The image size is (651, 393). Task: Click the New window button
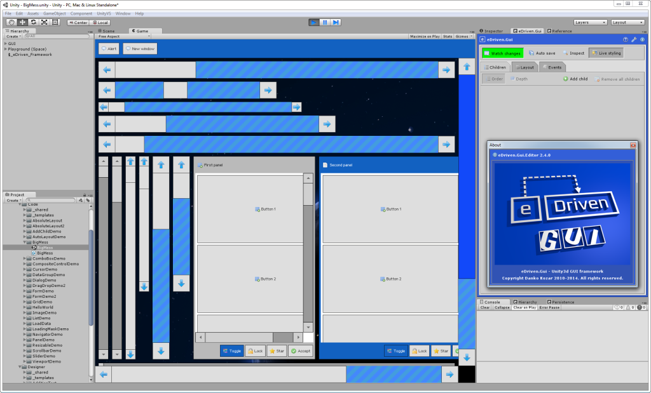[x=140, y=48]
